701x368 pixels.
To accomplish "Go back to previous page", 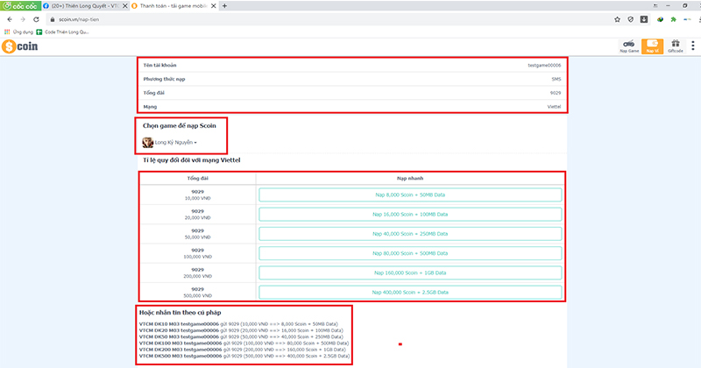I will [x=10, y=19].
